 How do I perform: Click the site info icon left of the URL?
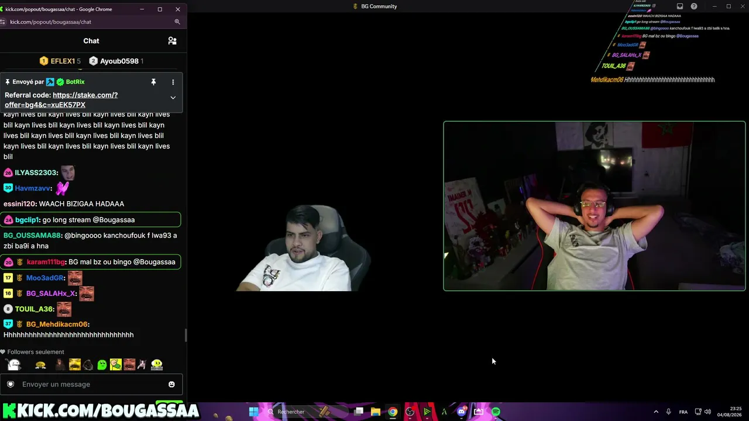pos(3,22)
